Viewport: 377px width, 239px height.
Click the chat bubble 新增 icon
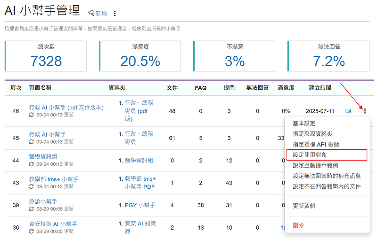(91, 13)
